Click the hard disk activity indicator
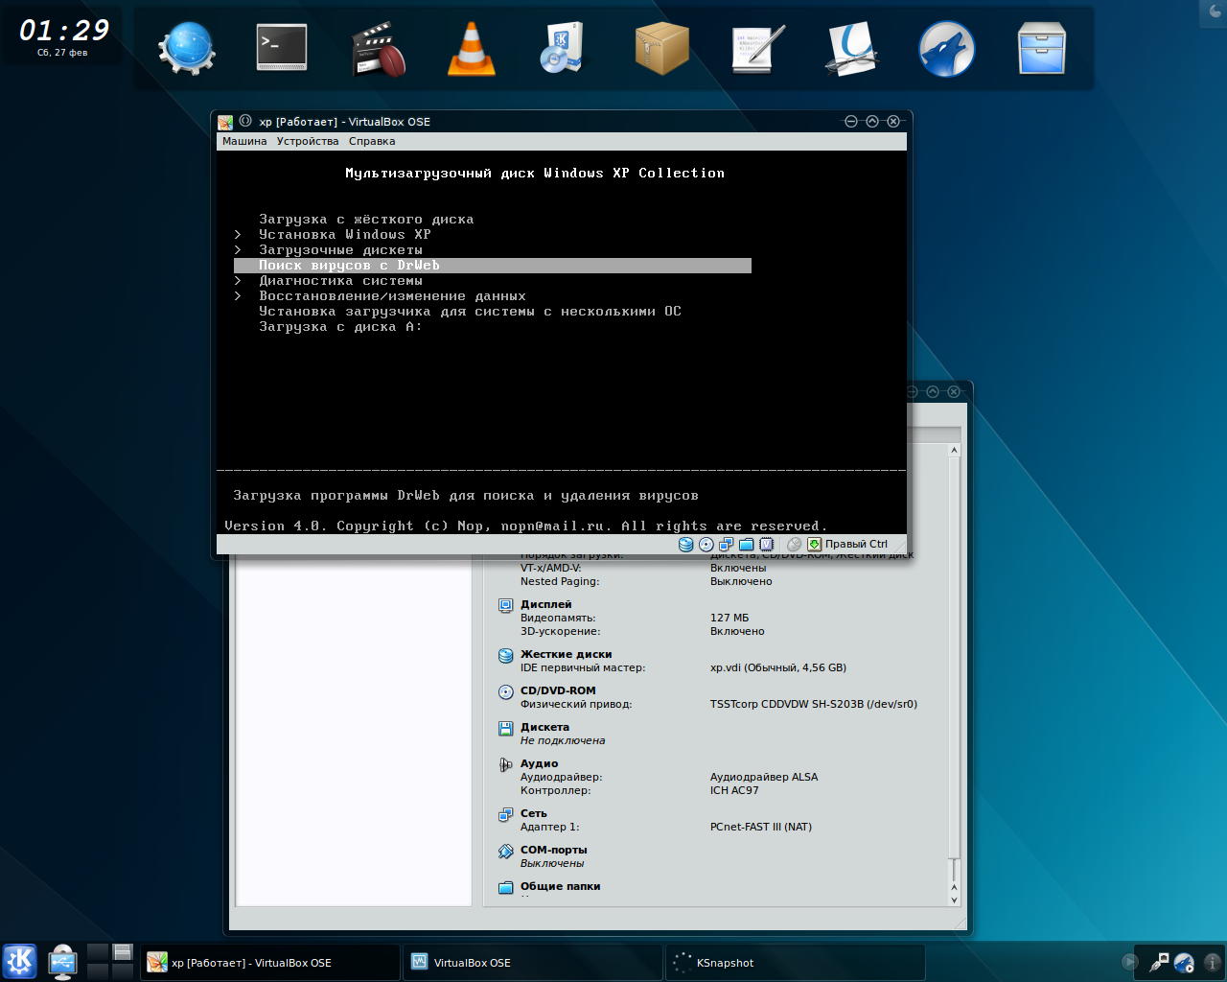This screenshot has height=982, width=1227. coord(686,544)
